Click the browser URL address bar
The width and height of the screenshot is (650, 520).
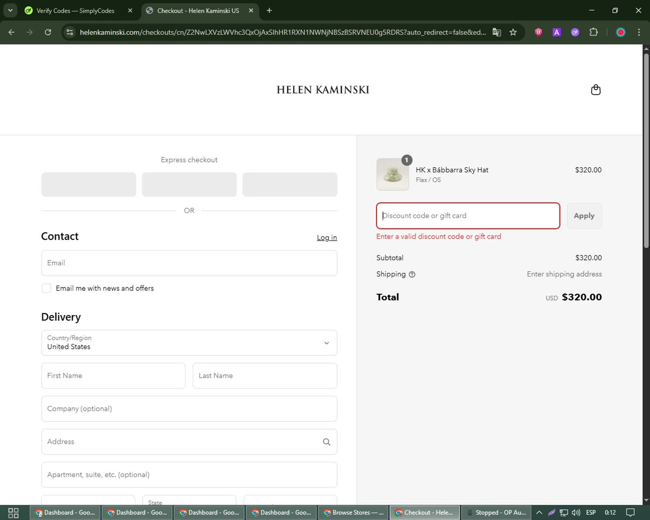coord(283,32)
